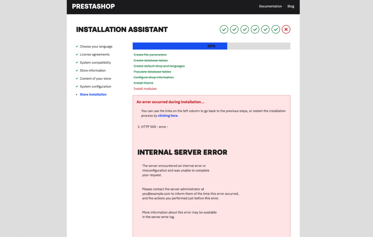Click the crossed-out Install theme link
Viewport: 373px width, 237px height.
pos(143,83)
